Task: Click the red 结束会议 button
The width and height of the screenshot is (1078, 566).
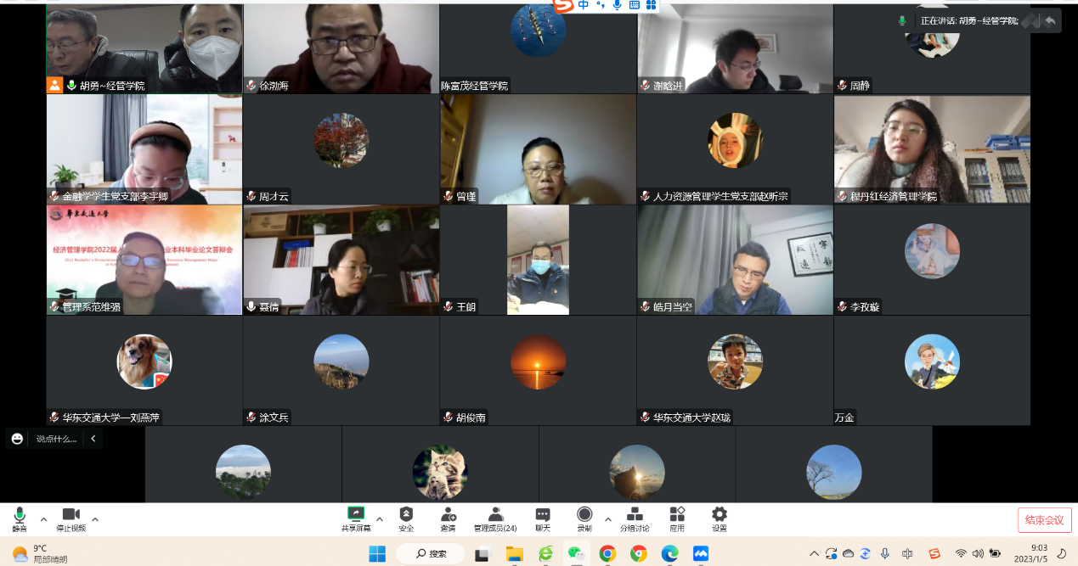Action: [1044, 520]
